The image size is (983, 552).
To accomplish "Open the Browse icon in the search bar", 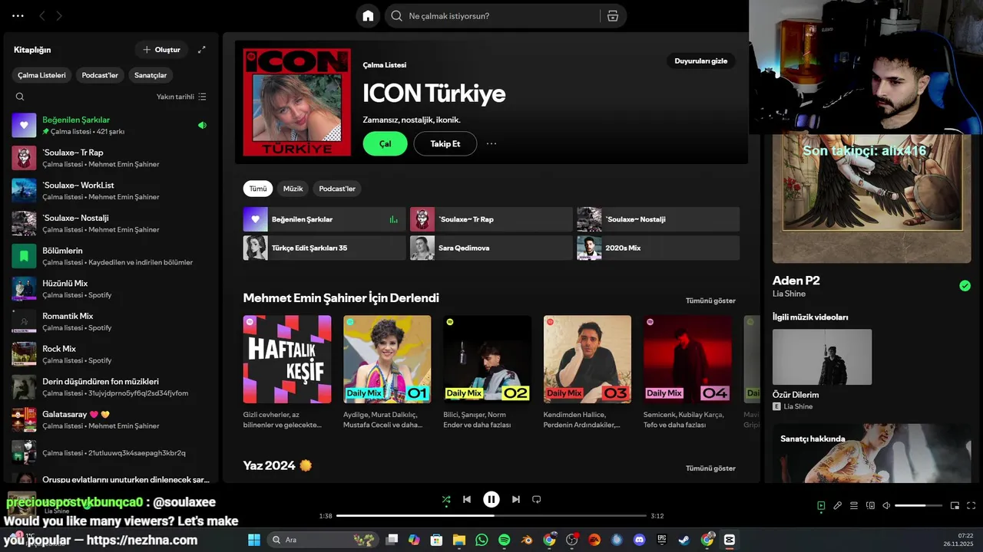I will 612,16.
